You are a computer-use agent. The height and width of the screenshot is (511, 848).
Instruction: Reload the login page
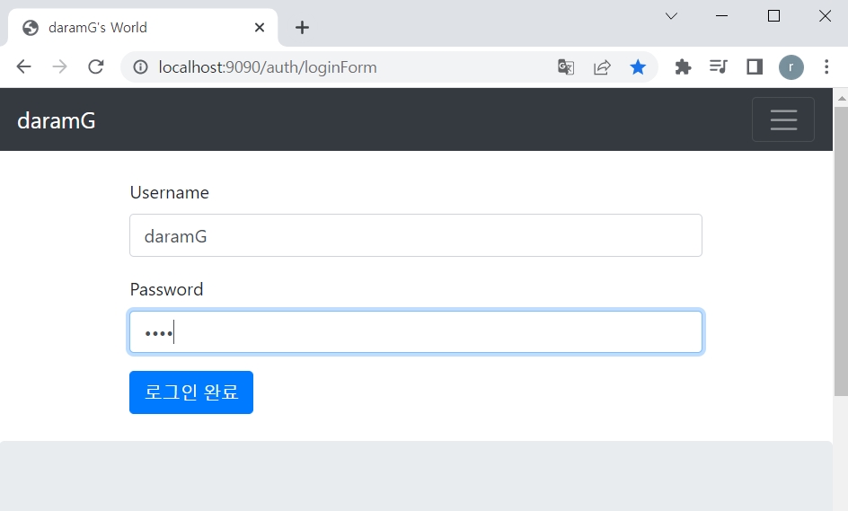[96, 67]
